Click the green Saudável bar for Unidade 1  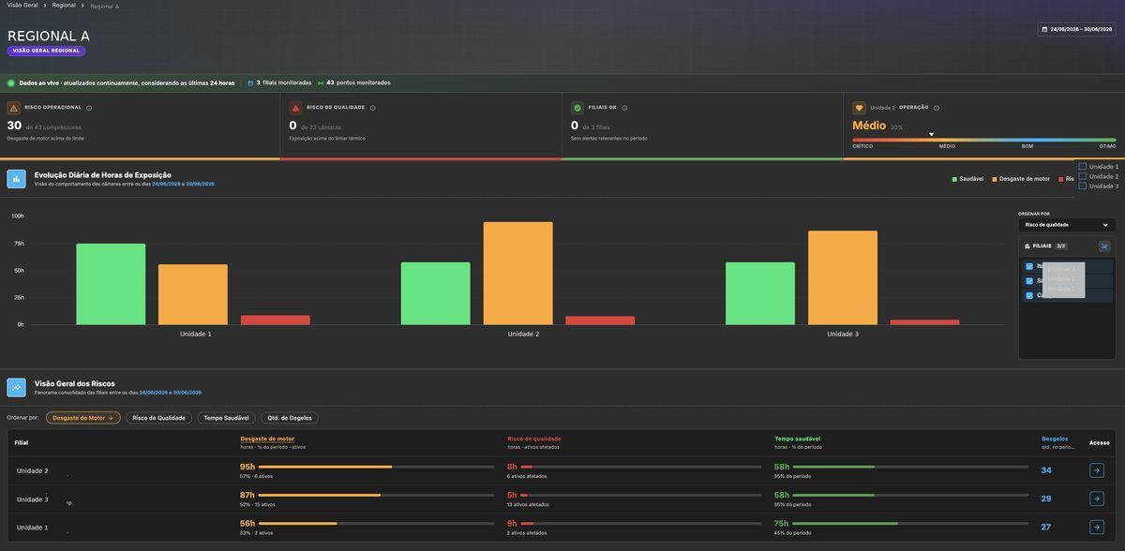pyautogui.click(x=111, y=285)
